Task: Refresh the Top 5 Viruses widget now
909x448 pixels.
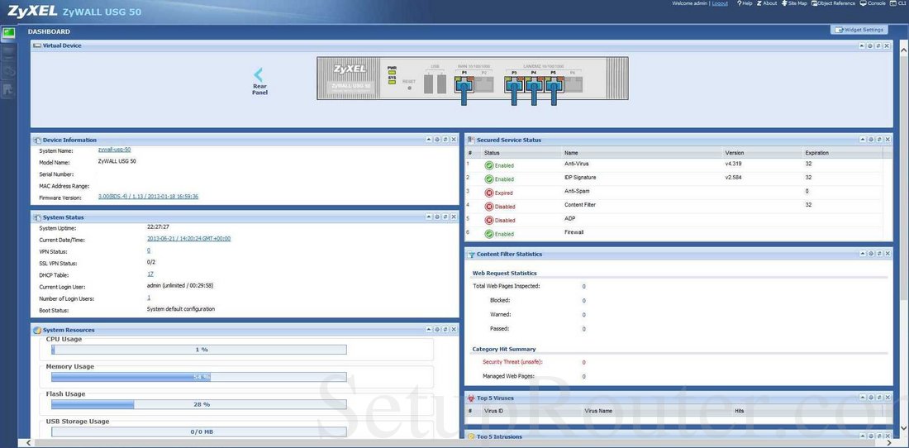Action: pos(879,398)
